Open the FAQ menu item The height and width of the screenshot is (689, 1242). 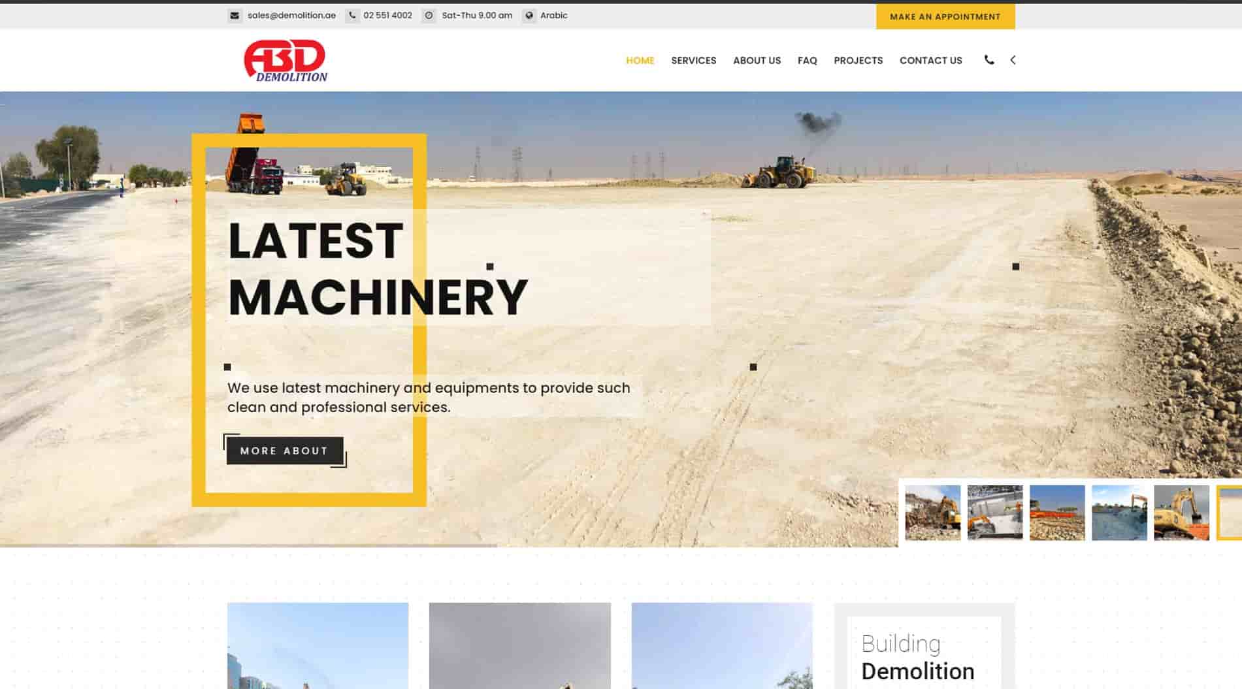click(807, 60)
